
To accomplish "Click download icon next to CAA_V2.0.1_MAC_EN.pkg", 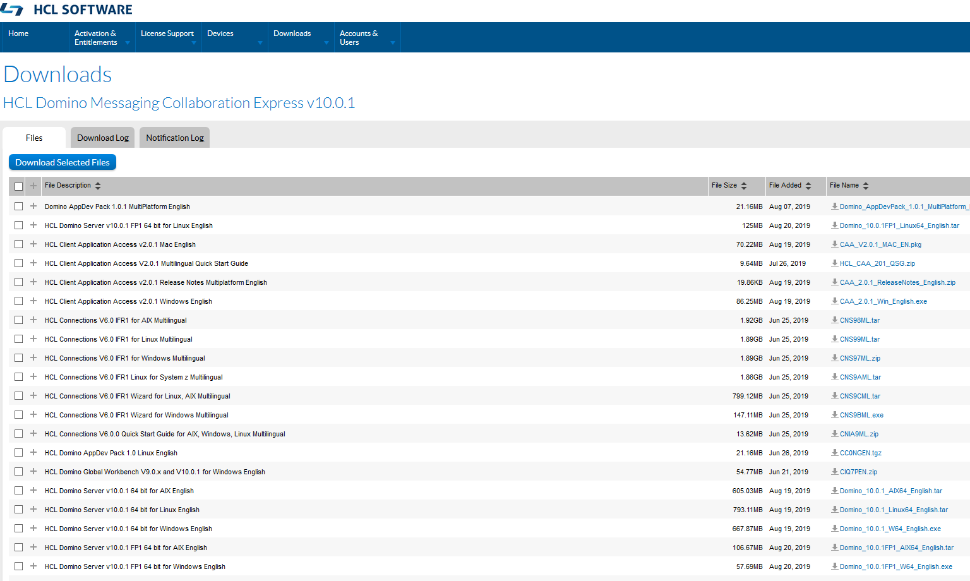I will click(x=835, y=244).
